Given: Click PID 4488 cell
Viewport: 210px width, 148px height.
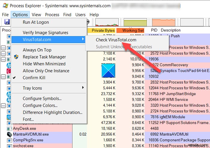Looking at the screenshot, I should pos(154,128).
